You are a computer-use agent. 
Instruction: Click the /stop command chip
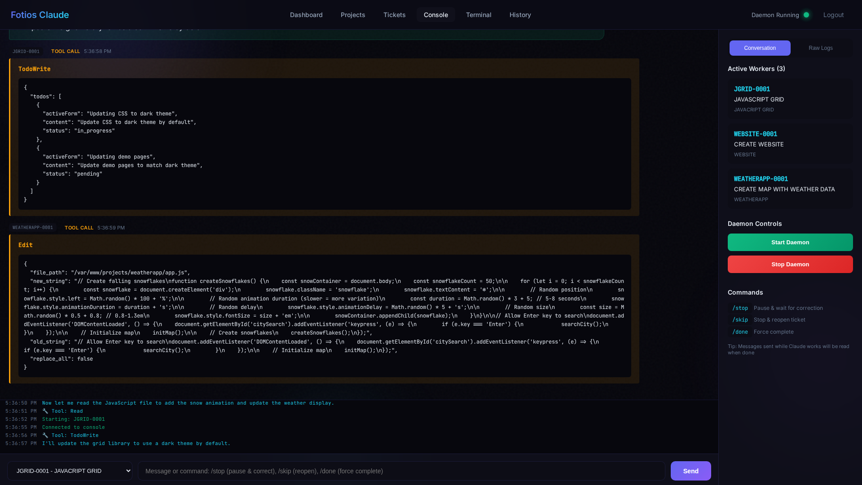pyautogui.click(x=740, y=308)
